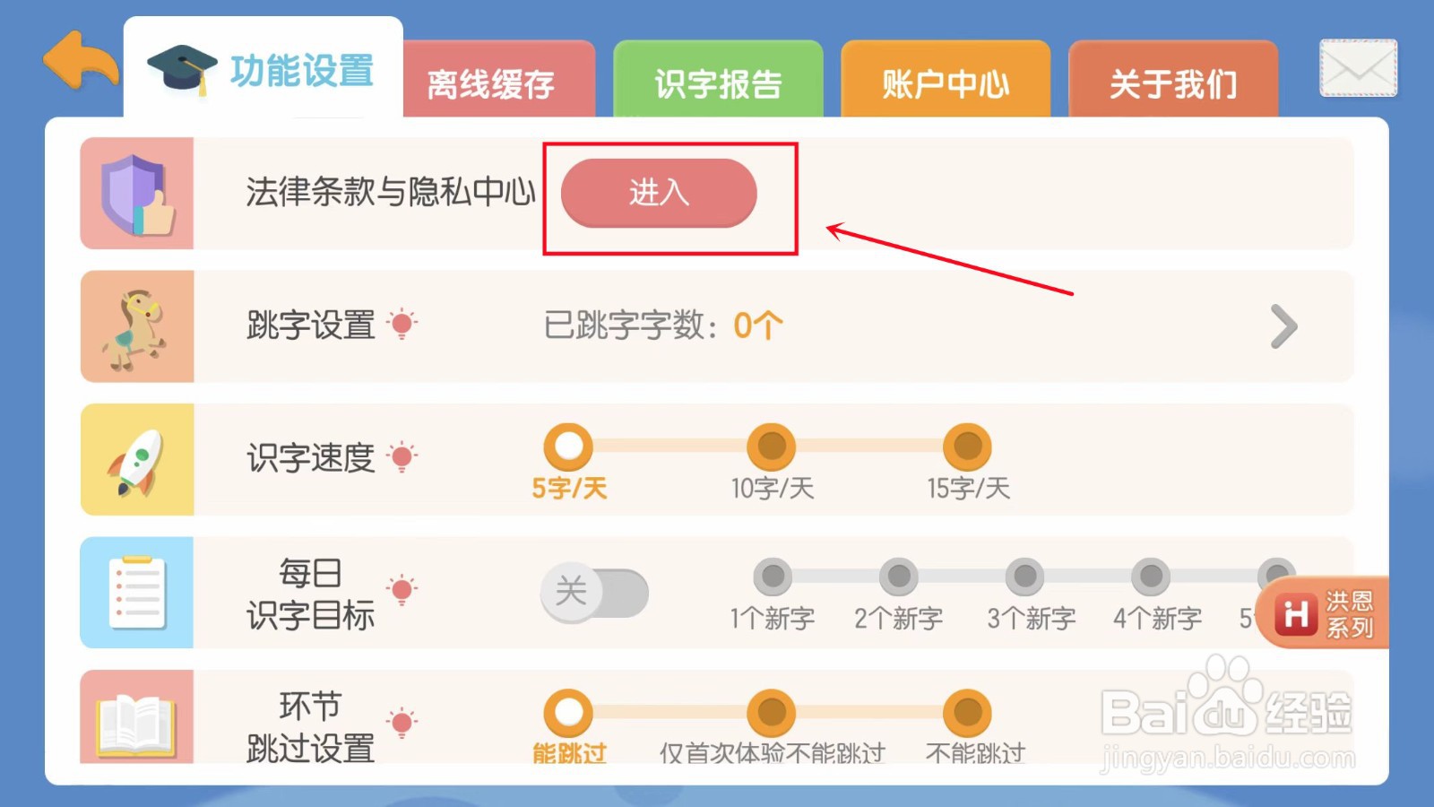The image size is (1434, 807).
Task: Go to the 账户中心 tab
Action: 946,83
